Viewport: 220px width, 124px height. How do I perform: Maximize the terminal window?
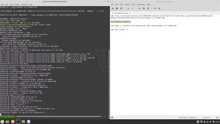coord(104,1)
